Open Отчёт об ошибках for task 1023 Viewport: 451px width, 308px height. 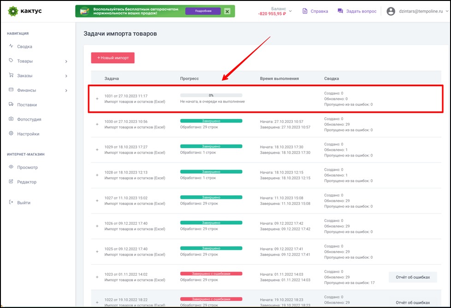(x=413, y=277)
